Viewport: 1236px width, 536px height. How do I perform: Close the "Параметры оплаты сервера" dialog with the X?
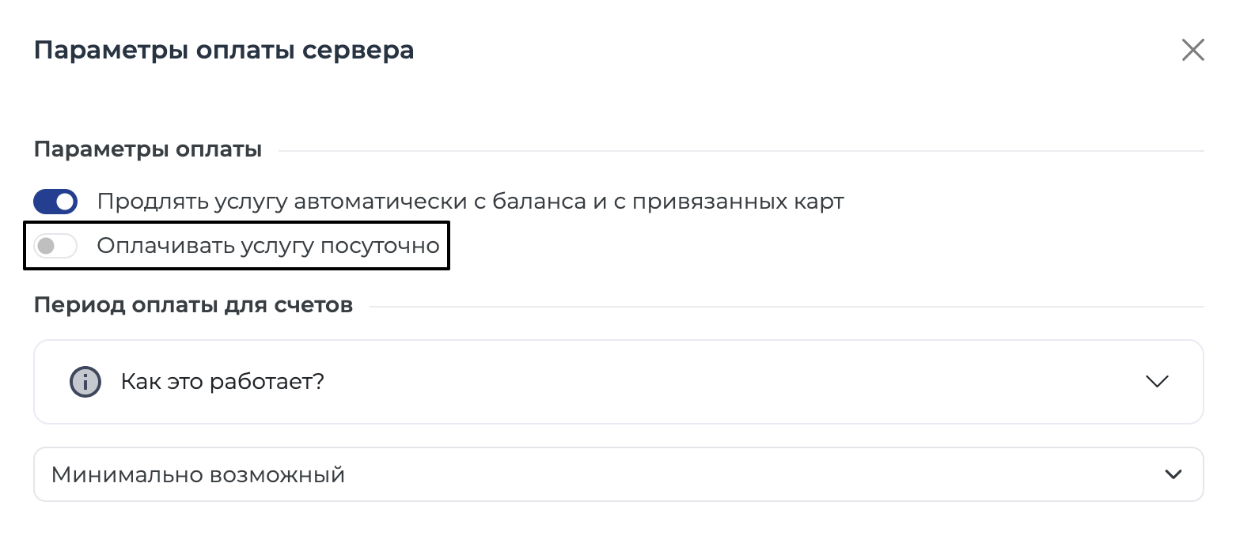click(1192, 51)
